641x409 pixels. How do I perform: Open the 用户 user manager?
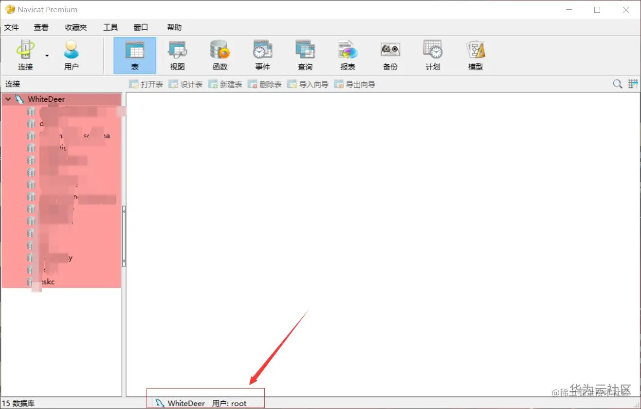point(72,55)
